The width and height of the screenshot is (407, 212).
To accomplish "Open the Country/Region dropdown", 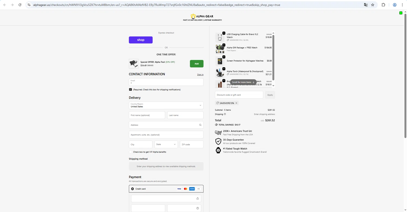I will click(166, 105).
